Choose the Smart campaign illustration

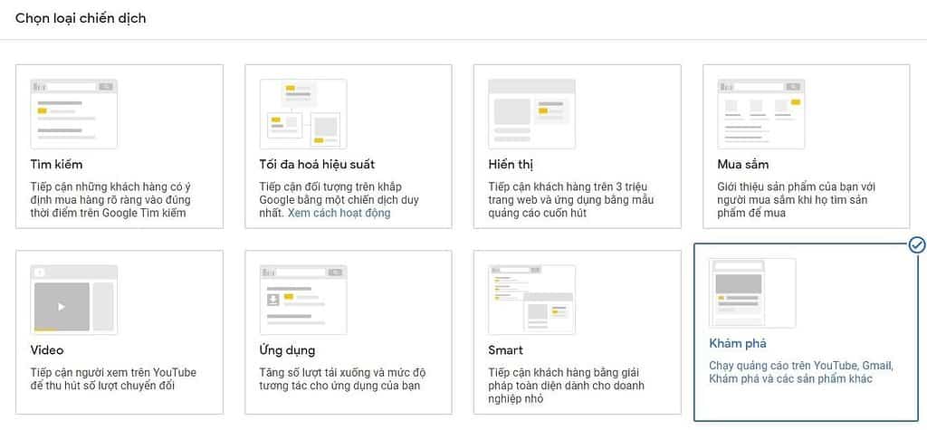click(x=532, y=300)
